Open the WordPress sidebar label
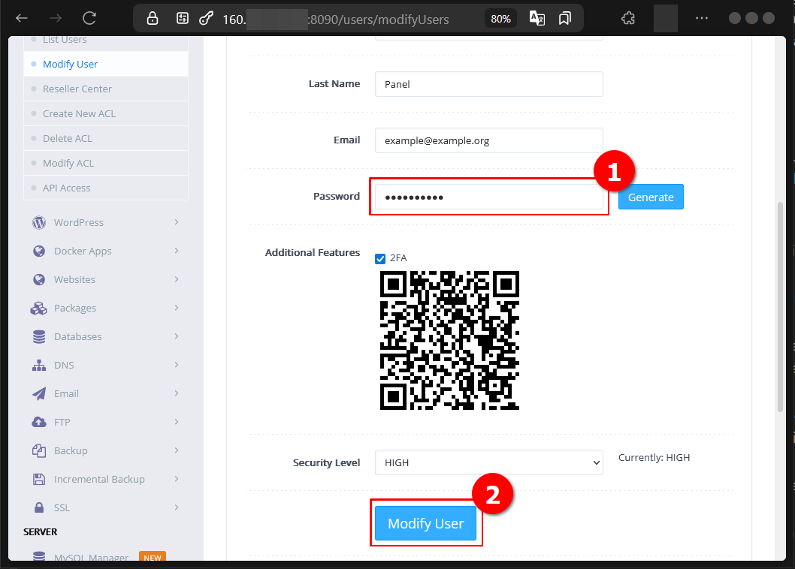Screen dimensions: 795x569 [79, 222]
